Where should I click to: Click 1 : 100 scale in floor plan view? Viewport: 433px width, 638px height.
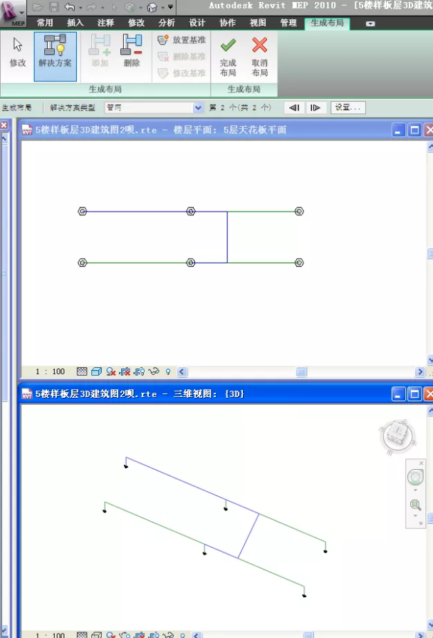pos(50,371)
